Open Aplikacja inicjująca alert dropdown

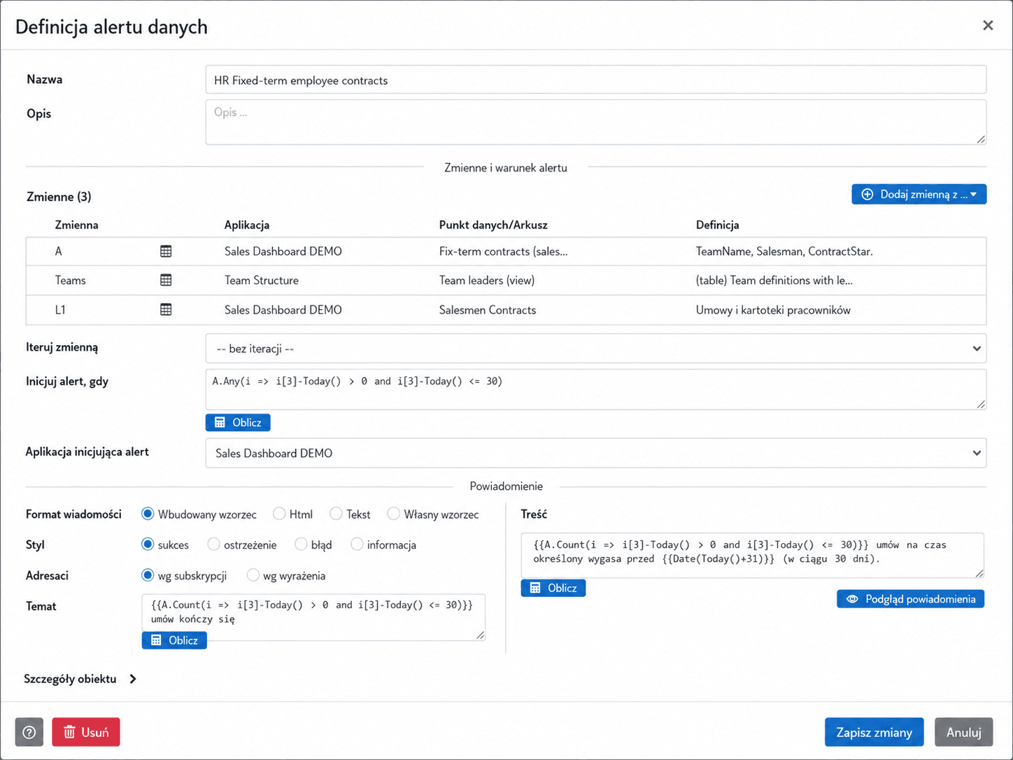[596, 453]
